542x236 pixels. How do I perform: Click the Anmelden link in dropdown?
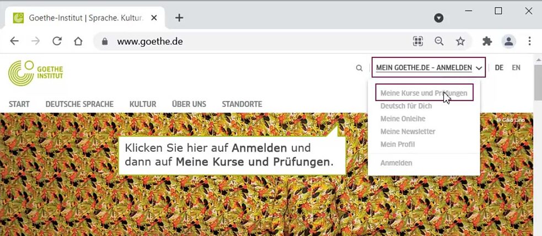pyautogui.click(x=396, y=163)
